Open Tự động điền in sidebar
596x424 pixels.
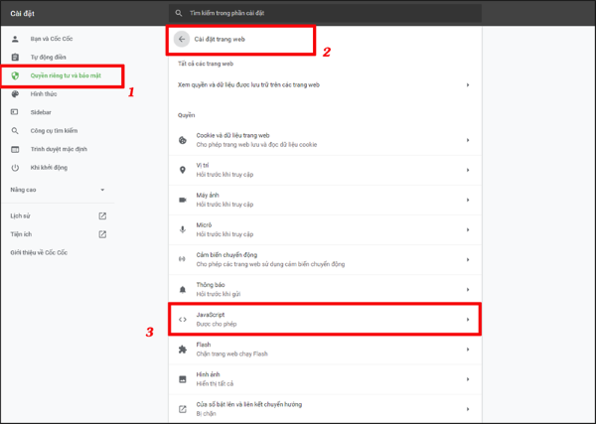48,57
